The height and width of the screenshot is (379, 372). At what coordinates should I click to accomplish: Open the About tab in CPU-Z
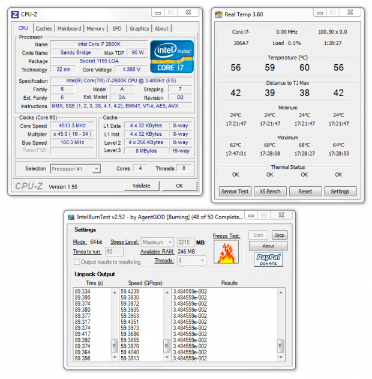point(161,28)
